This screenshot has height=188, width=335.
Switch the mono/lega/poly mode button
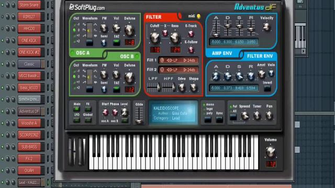tap(208, 120)
